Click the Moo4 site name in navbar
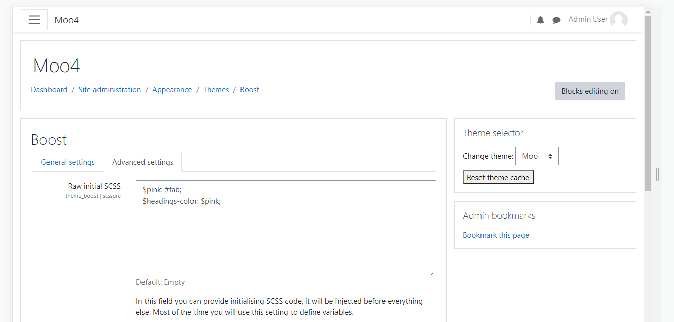674x322 pixels. click(67, 20)
